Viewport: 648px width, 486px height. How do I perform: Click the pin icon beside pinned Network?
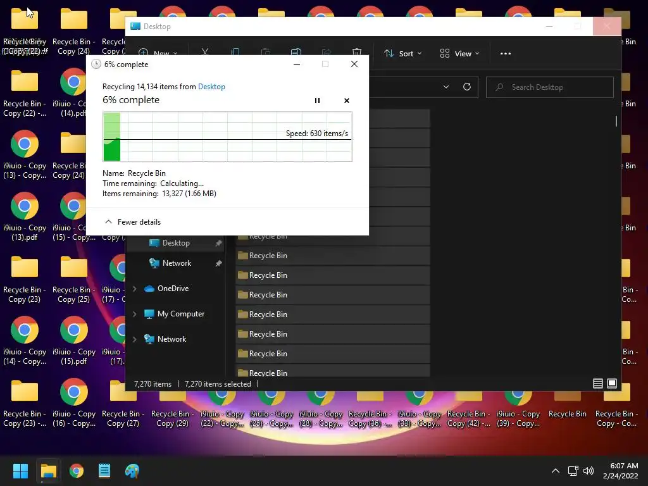point(218,263)
